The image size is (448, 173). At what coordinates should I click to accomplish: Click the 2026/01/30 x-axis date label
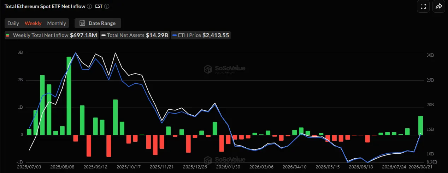click(228, 167)
